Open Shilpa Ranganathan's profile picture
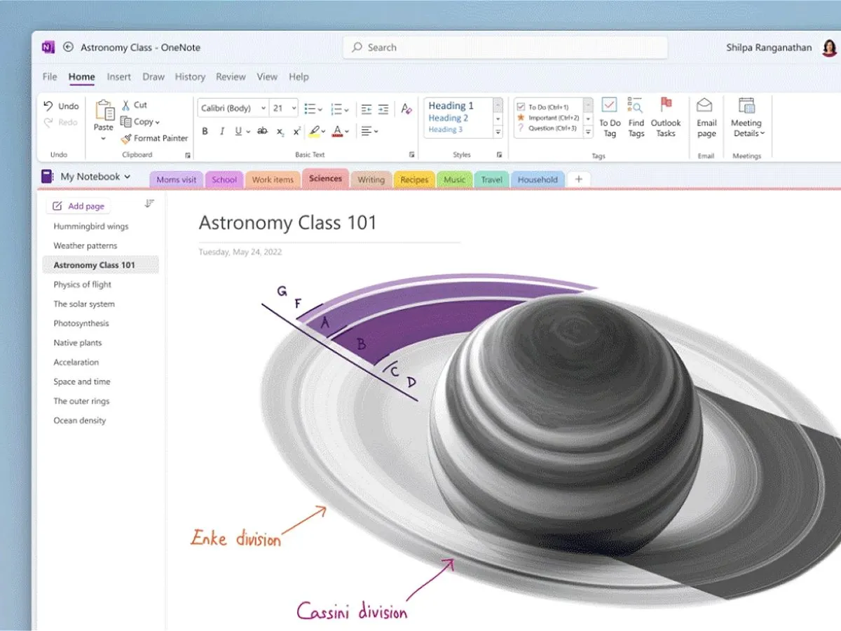The height and width of the screenshot is (631, 841). click(828, 48)
